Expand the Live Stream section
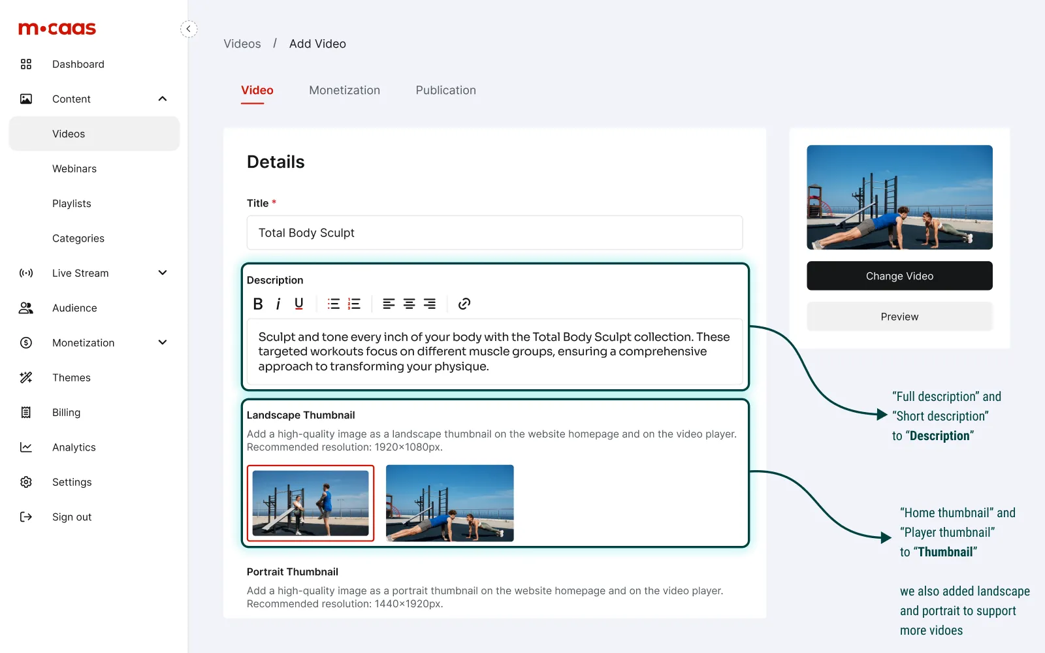This screenshot has height=653, width=1045. (x=163, y=272)
